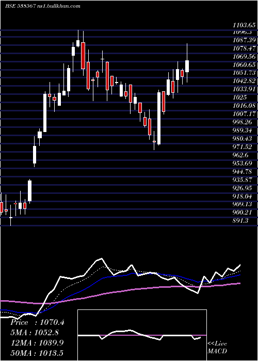Click the BSE 538567 ns1.bullkhan.com header text
The height and width of the screenshot is (361, 258).
(x=43, y=6)
